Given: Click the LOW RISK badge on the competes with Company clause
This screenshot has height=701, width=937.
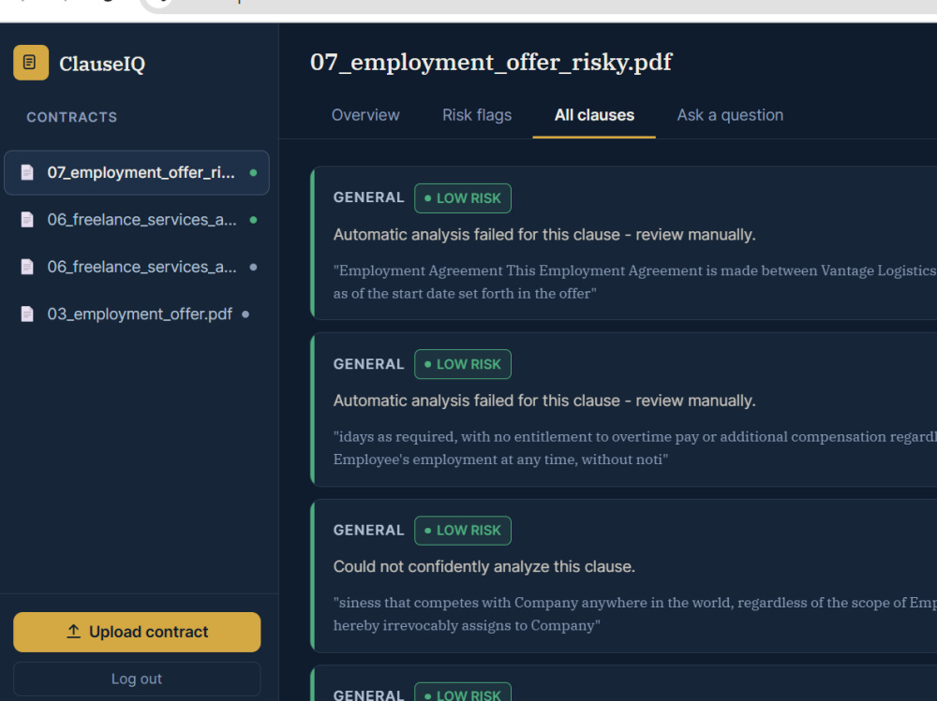Looking at the screenshot, I should pyautogui.click(x=463, y=531).
